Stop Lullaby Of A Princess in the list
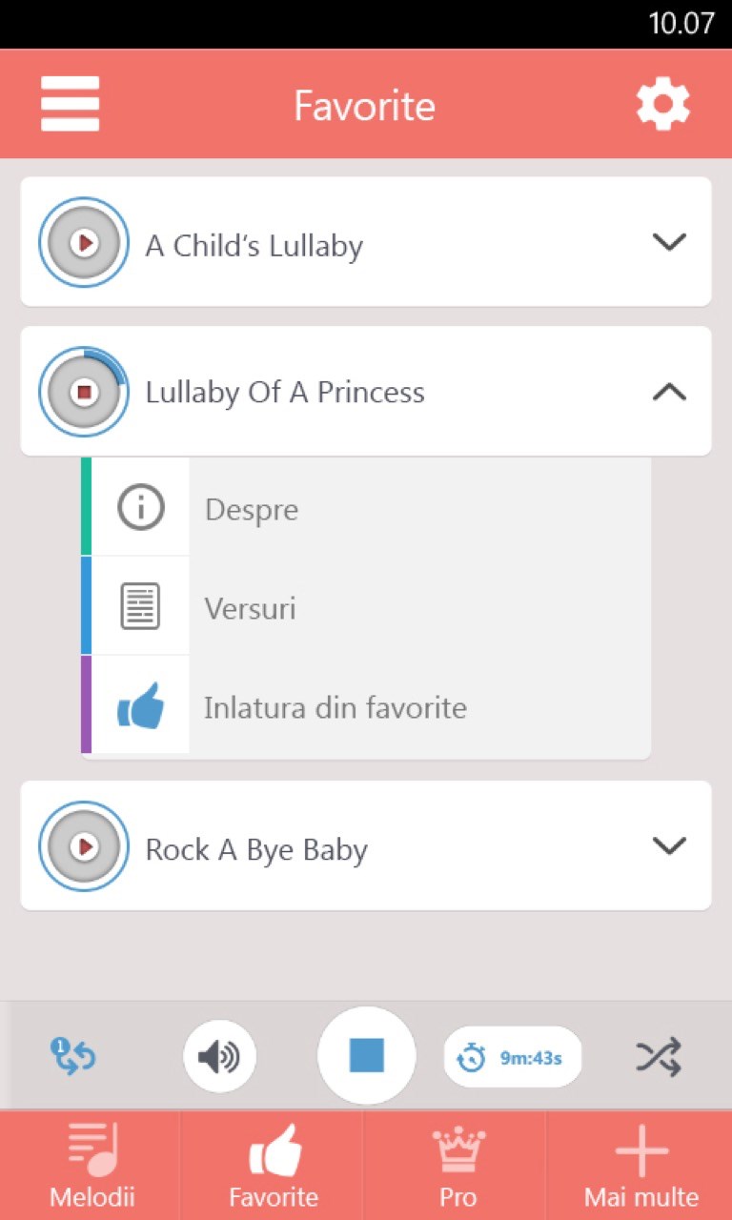Viewport: 732px width, 1220px height. [x=84, y=392]
